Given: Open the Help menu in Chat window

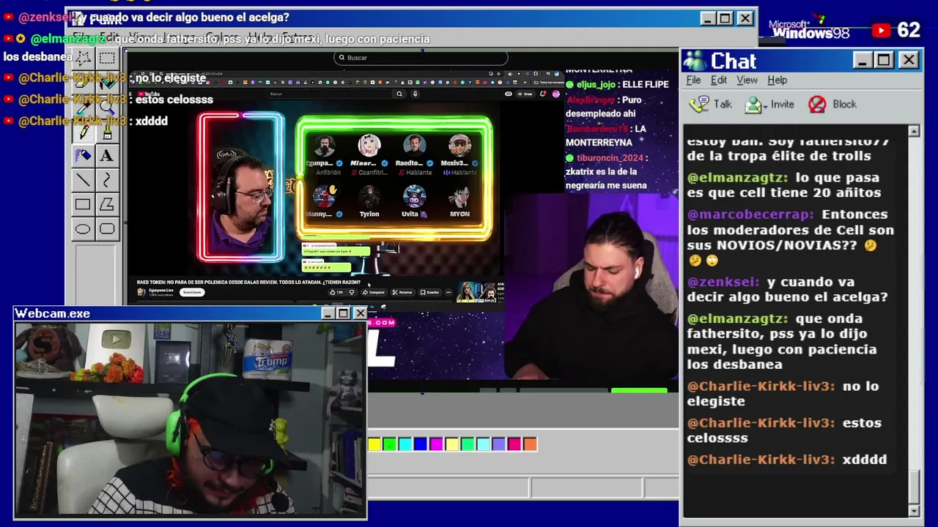Looking at the screenshot, I should [777, 81].
